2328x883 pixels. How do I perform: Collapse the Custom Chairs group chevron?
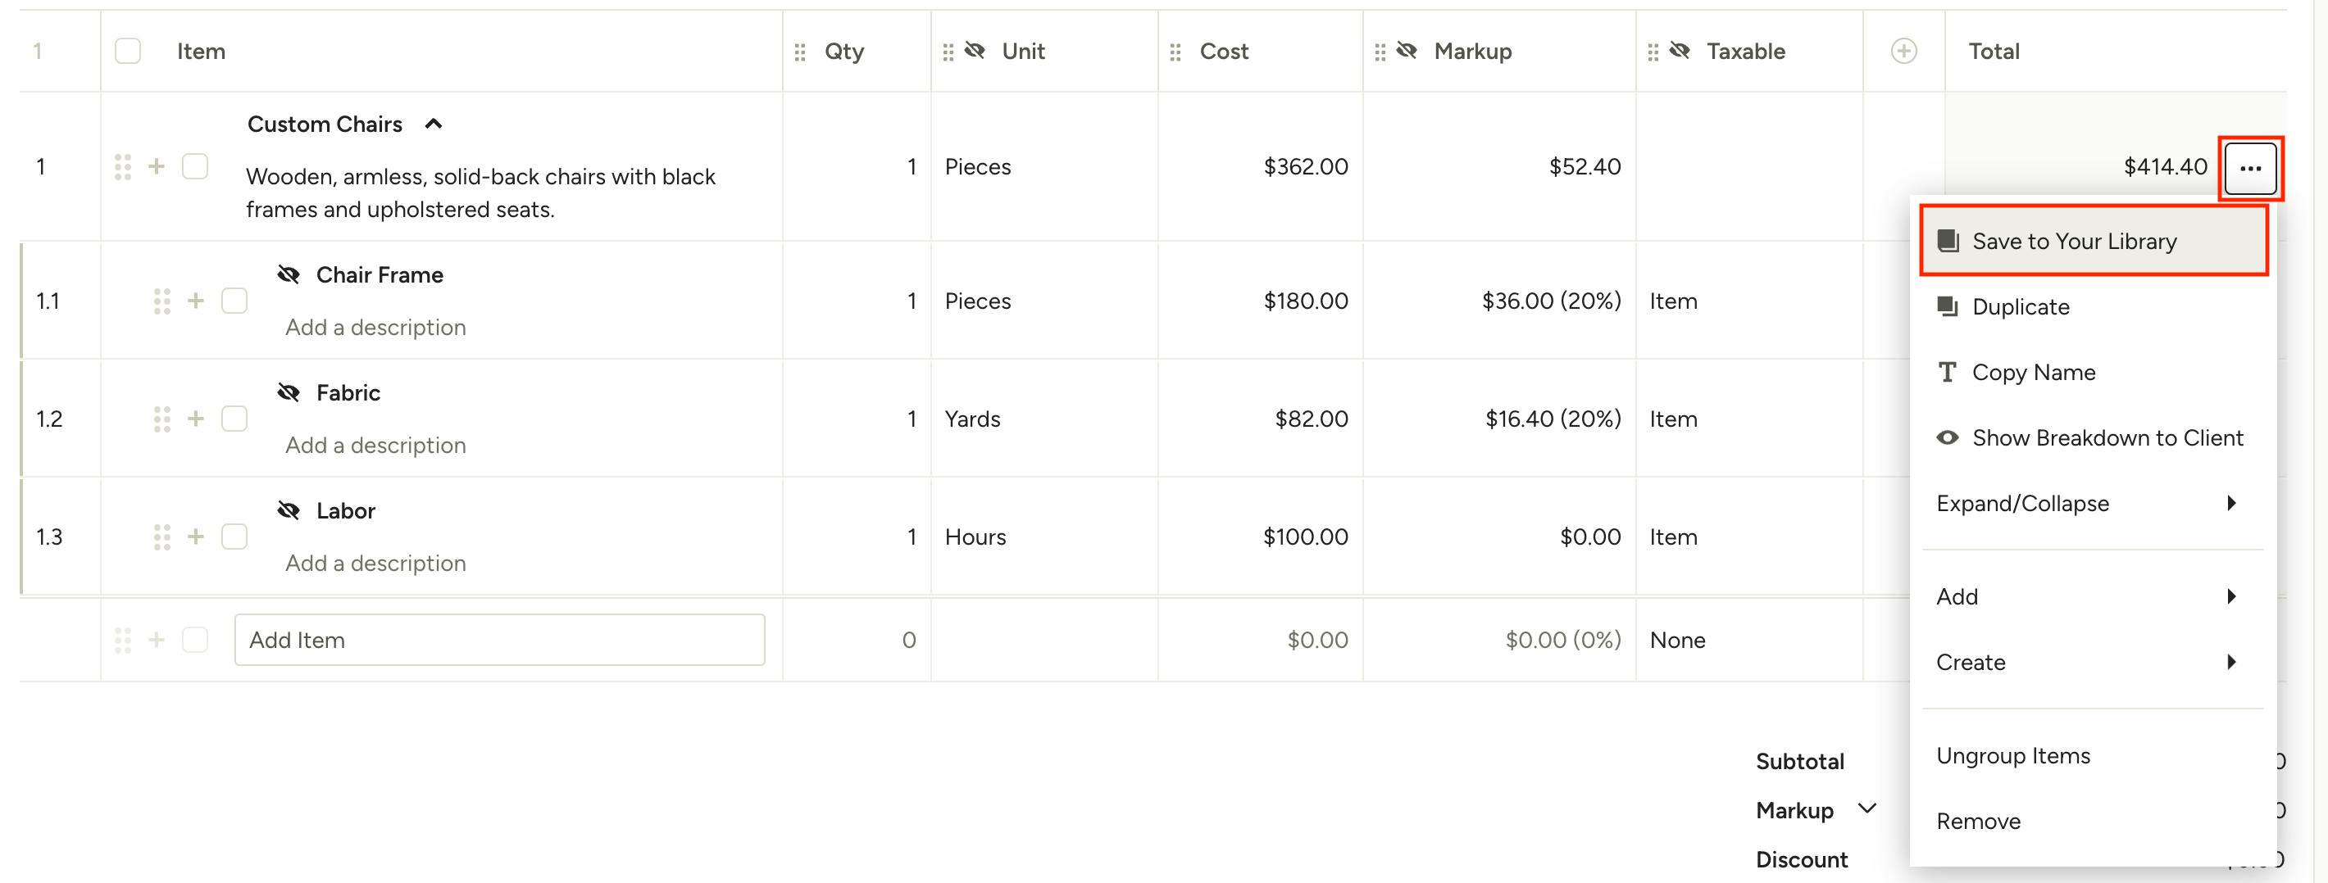(x=434, y=125)
